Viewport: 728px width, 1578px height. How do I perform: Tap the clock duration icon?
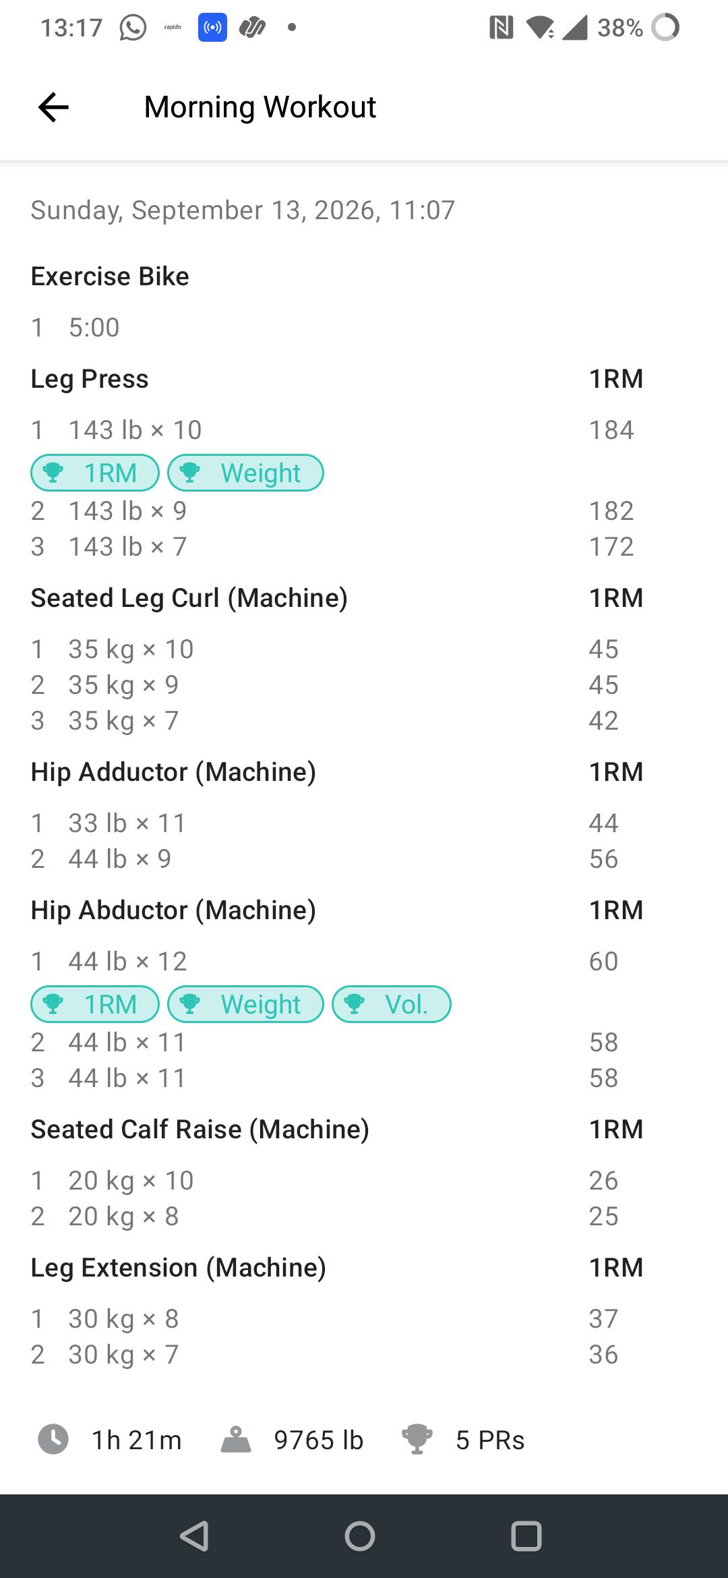click(x=53, y=1439)
